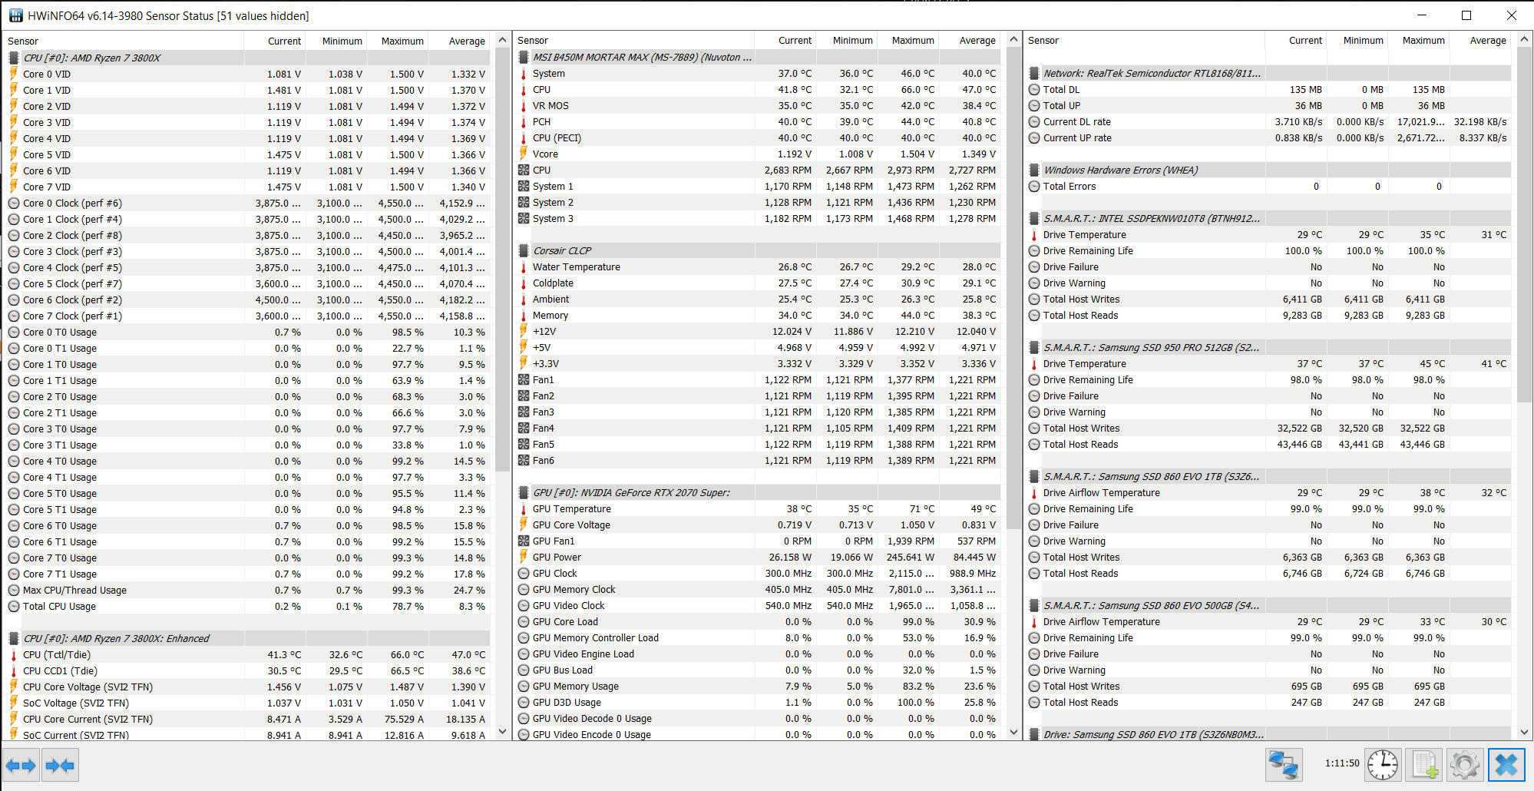Select the VR MOS temperature row
Viewport: 1534px width, 791px height.
pyautogui.click(x=758, y=106)
